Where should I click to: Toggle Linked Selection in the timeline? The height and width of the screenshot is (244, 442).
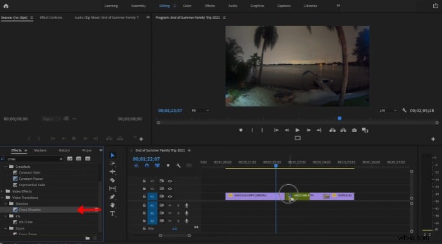coord(157,165)
